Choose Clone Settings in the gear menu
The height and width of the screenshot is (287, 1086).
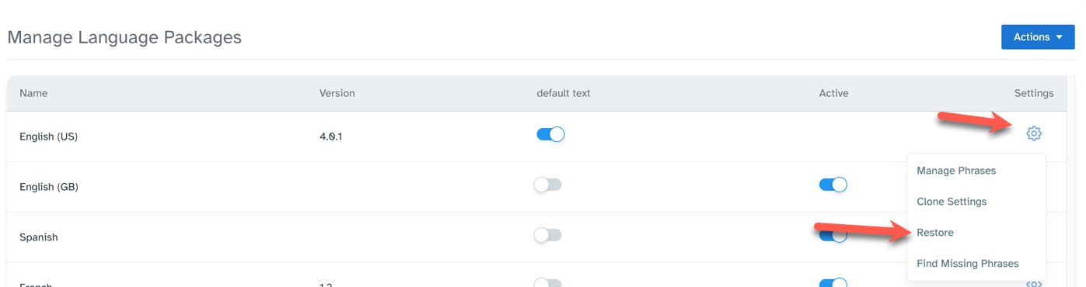(x=952, y=202)
